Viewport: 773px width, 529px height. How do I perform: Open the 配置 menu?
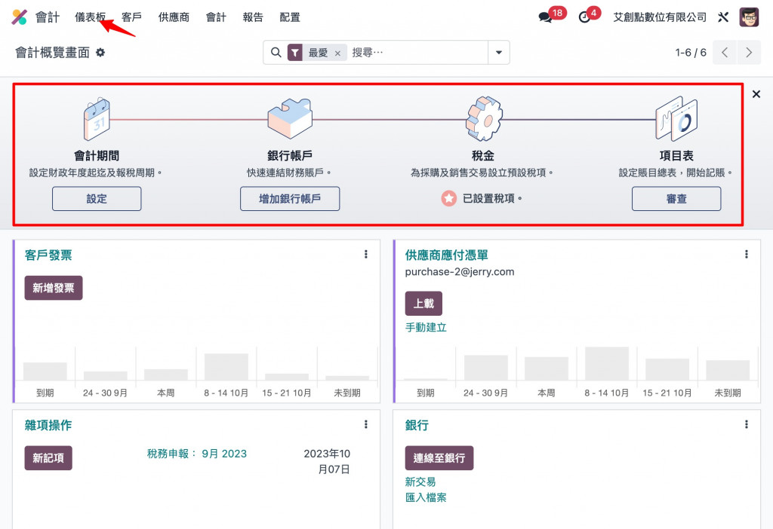point(290,17)
